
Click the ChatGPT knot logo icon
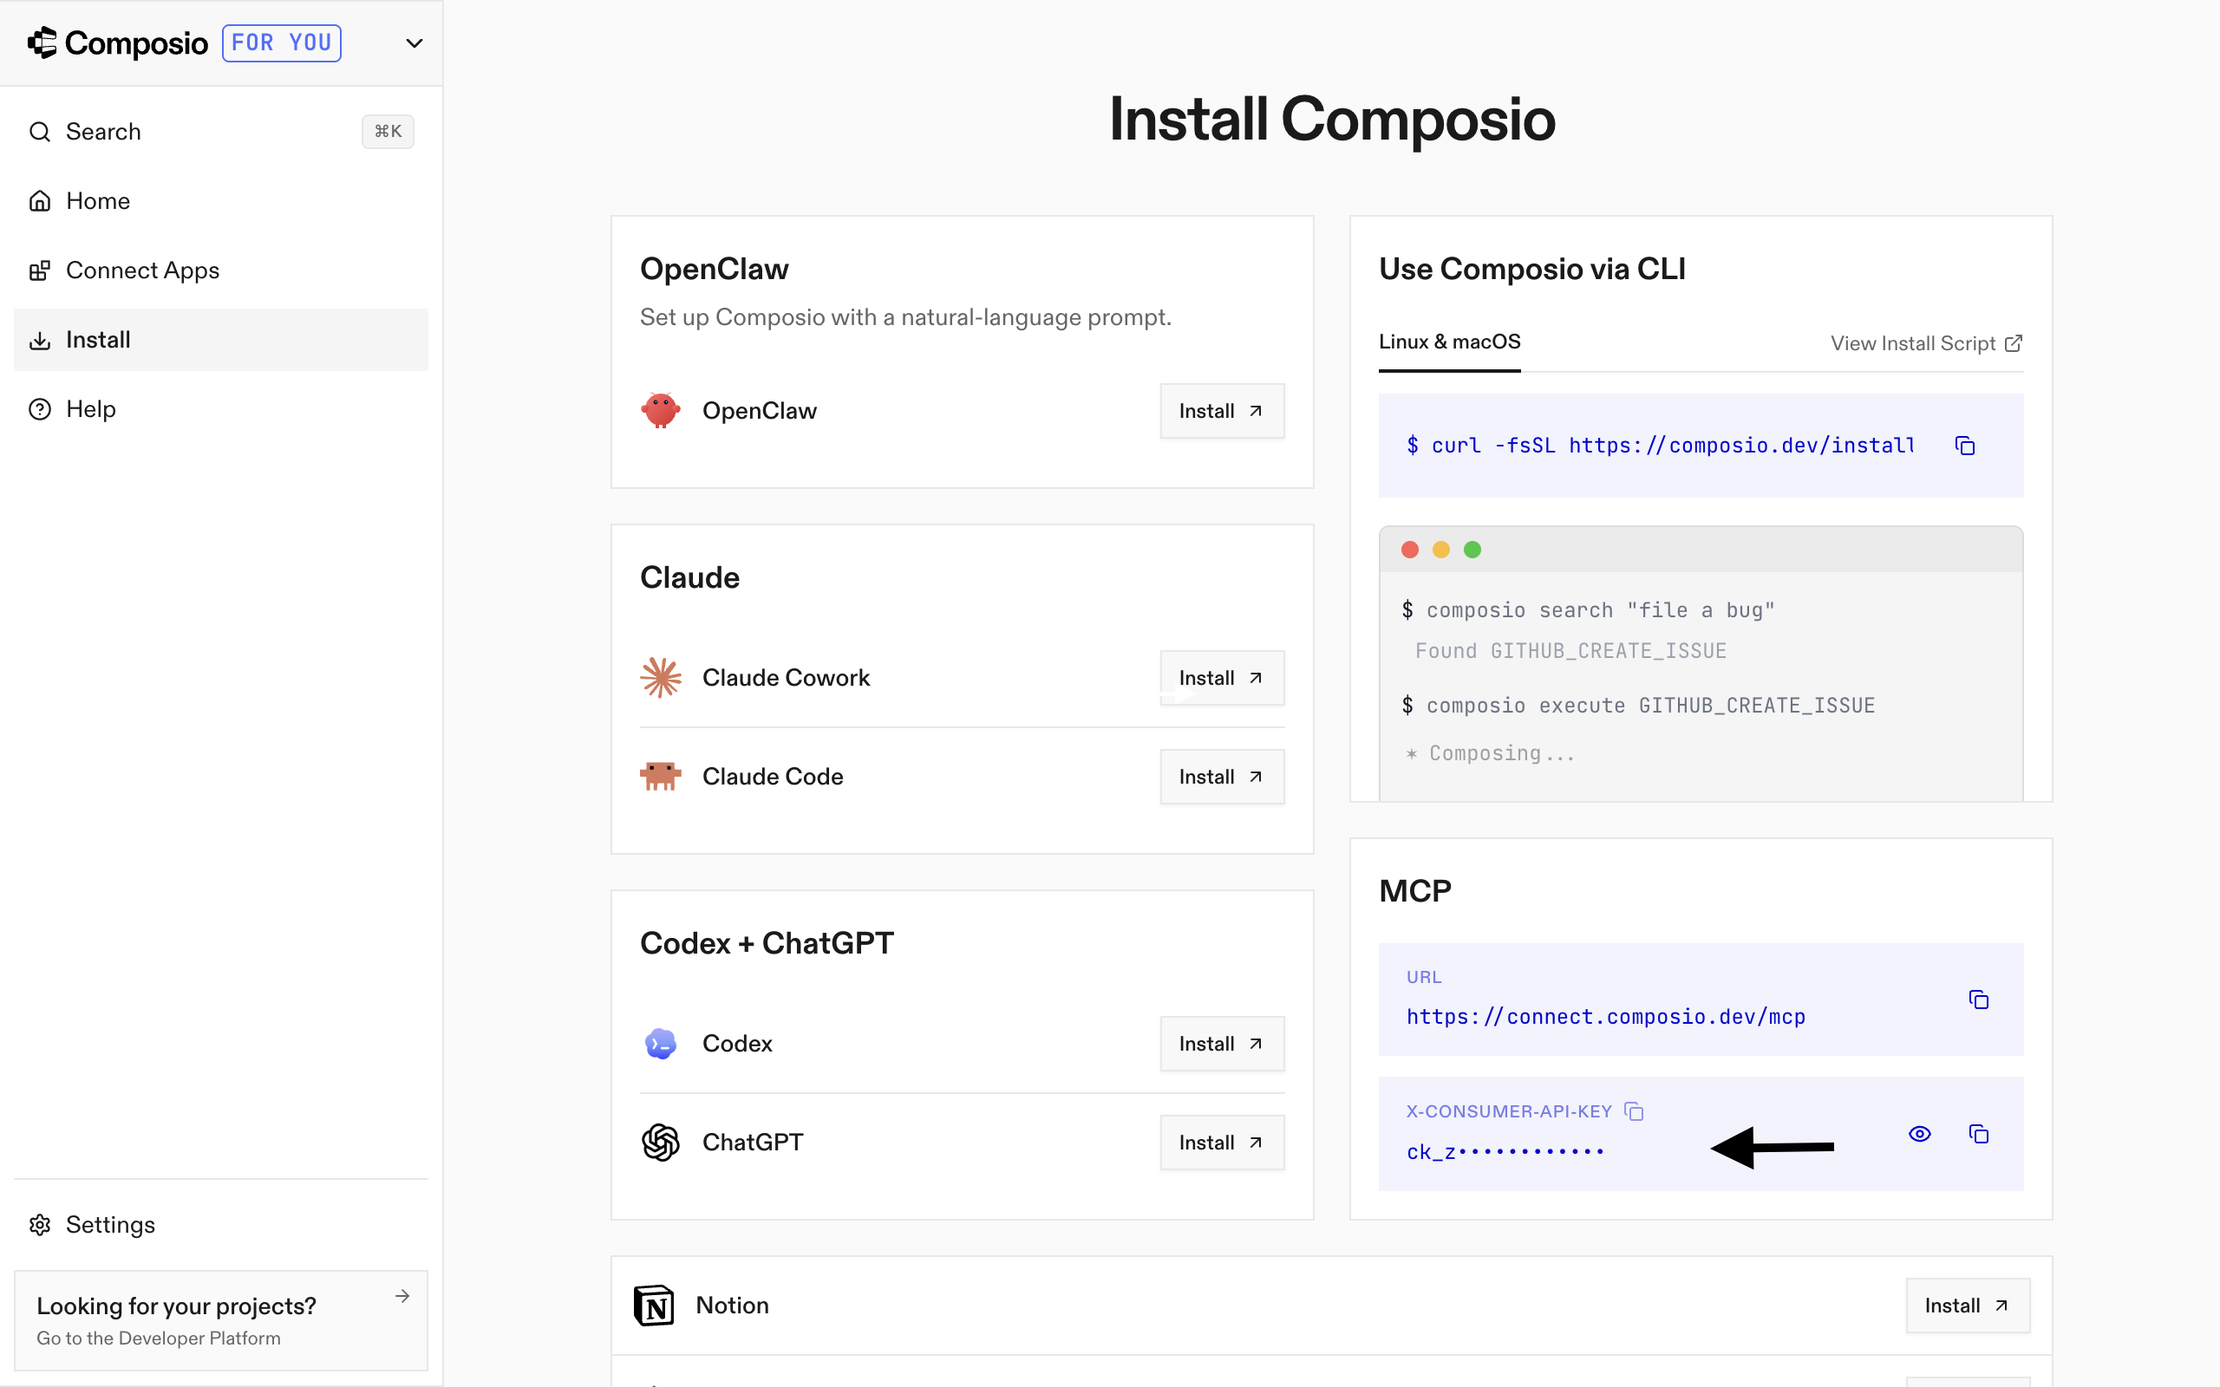coord(661,1142)
